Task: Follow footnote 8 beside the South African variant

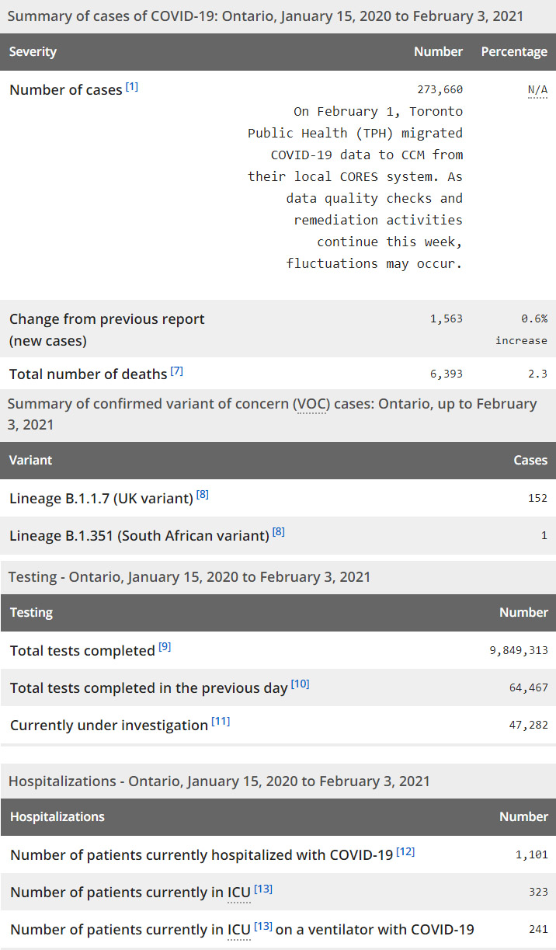Action: [x=278, y=532]
